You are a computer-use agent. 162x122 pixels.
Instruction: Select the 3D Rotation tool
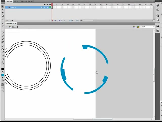(3, 16)
